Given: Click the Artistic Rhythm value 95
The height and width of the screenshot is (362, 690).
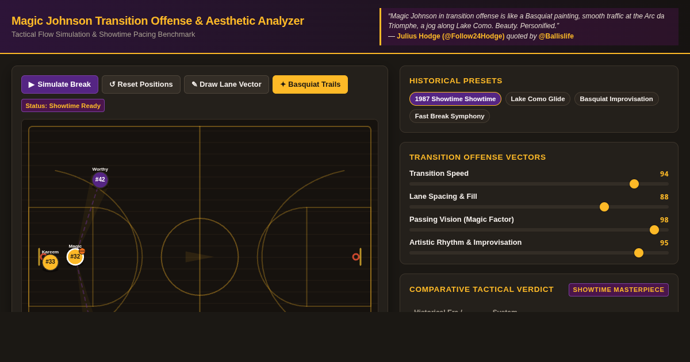Looking at the screenshot, I should (x=664, y=243).
